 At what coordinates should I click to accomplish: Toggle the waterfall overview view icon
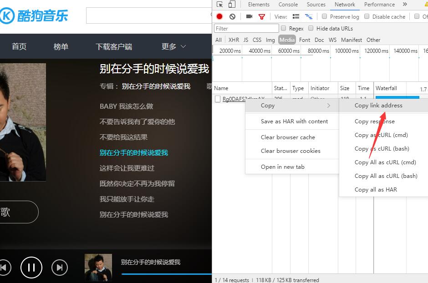[308, 16]
